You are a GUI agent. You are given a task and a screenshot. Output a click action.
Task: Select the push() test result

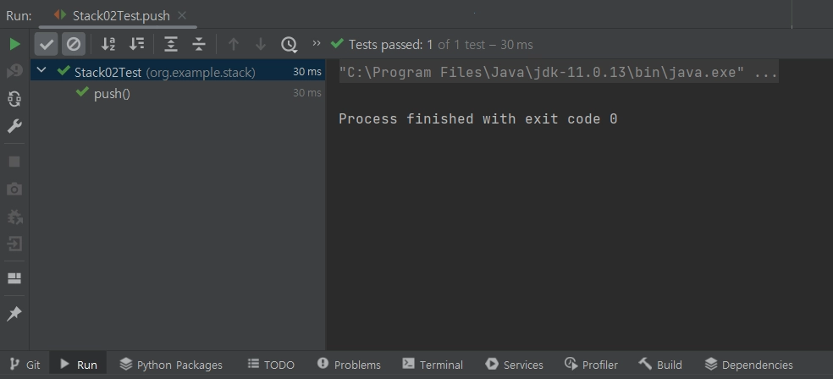(x=112, y=93)
